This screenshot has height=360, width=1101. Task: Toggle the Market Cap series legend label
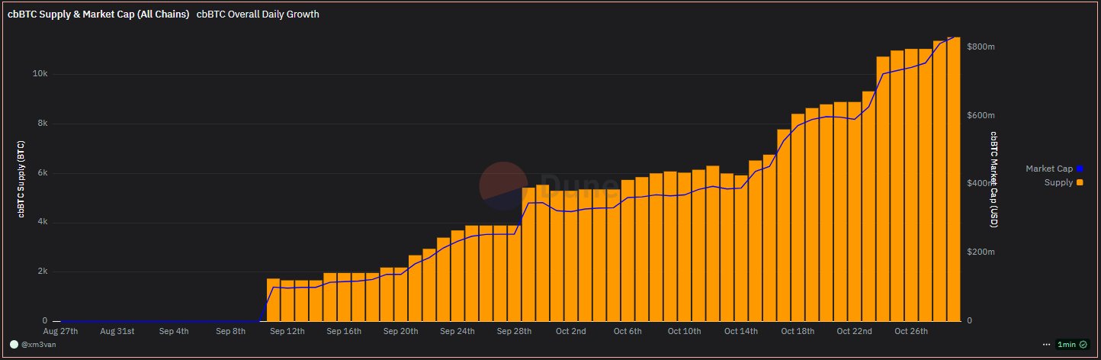(x=1048, y=169)
